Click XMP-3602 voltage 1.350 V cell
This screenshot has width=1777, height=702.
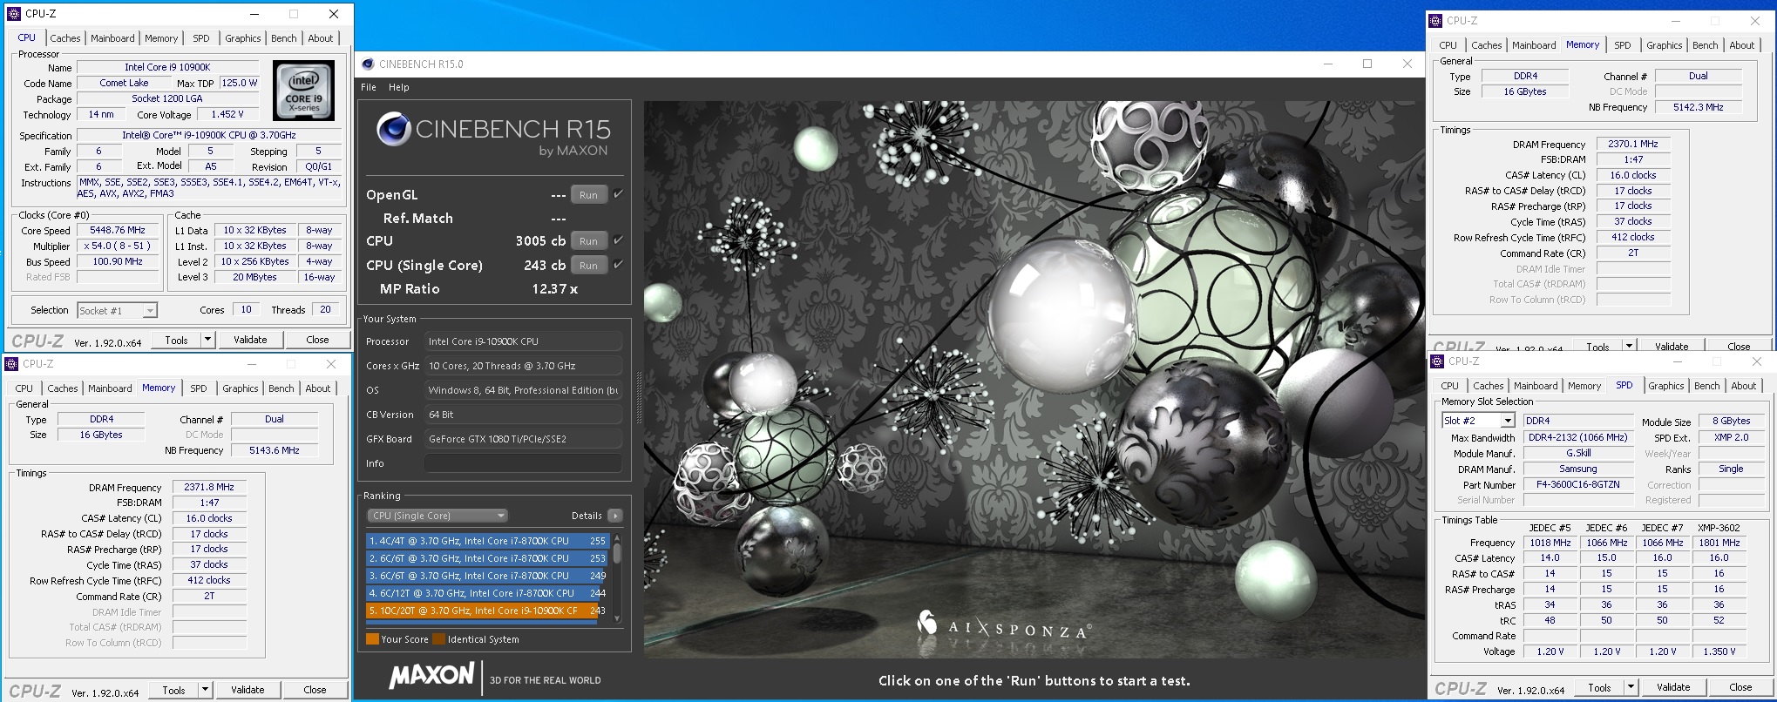[x=1719, y=651]
